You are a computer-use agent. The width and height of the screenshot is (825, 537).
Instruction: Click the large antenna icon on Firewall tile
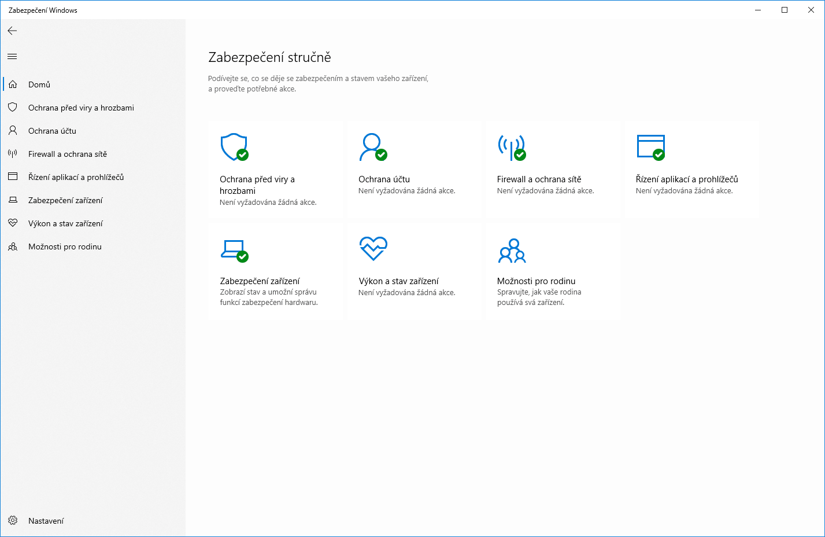pos(512,147)
